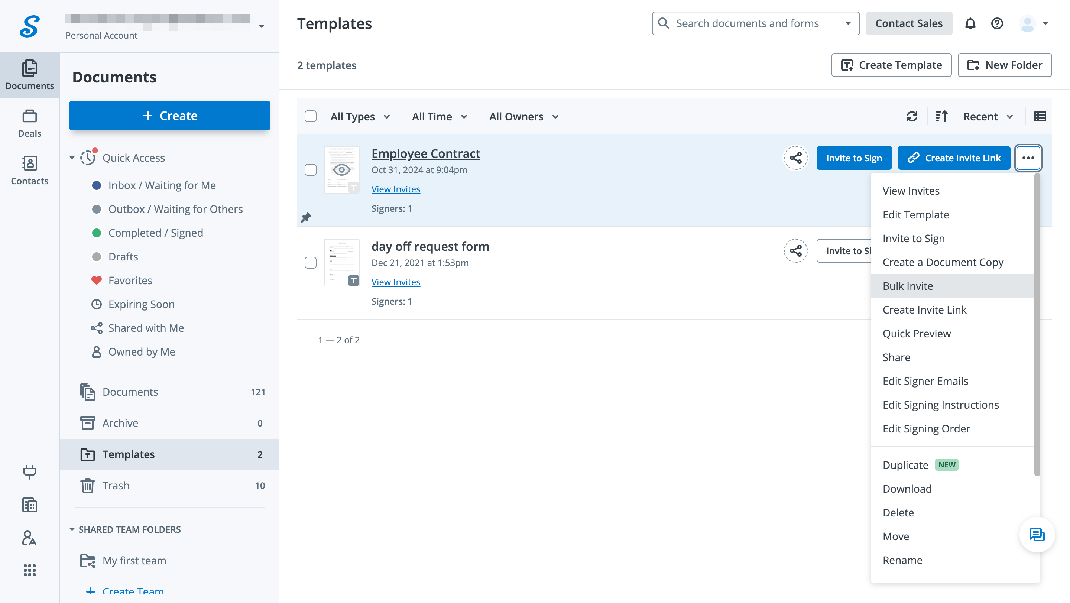Click the search documents and forms field
1070x603 pixels.
(x=747, y=23)
